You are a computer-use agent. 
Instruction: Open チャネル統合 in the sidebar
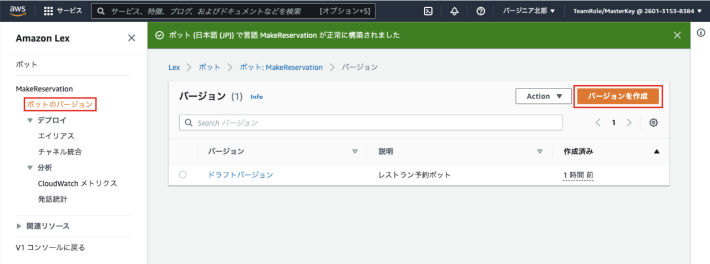click(60, 152)
